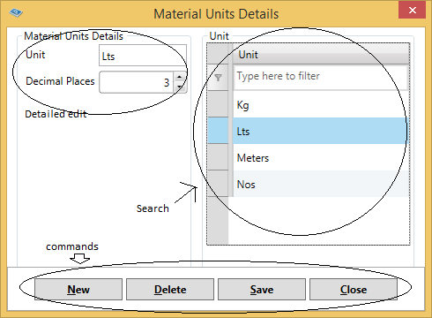Click the Close button at bottom
This screenshot has height=318, width=432.
354,290
